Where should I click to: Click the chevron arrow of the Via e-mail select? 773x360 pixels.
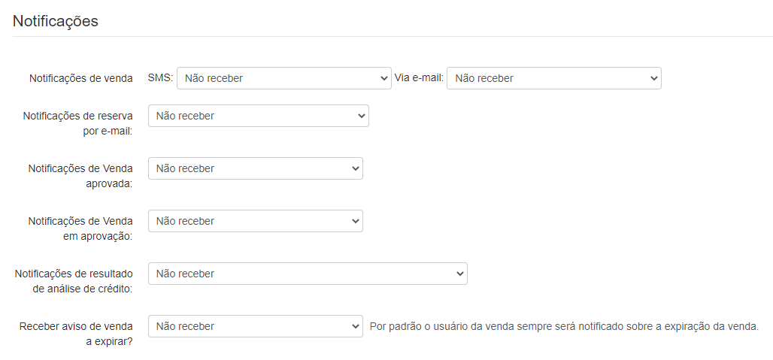tap(653, 78)
